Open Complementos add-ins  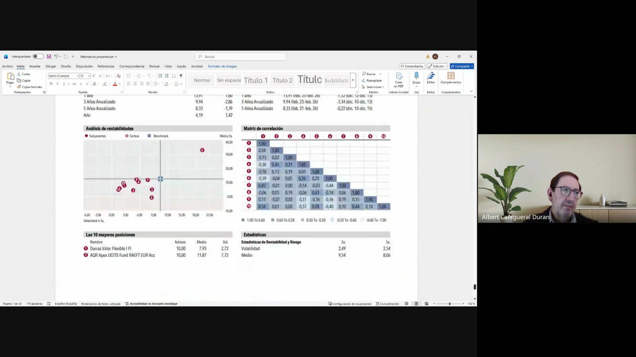click(x=451, y=78)
